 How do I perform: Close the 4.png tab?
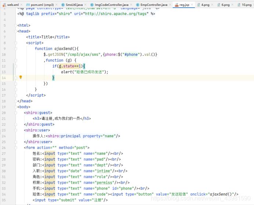tap(212, 5)
